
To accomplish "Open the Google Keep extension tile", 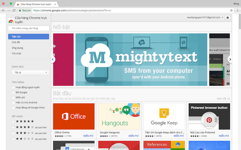I will (x=164, y=116).
